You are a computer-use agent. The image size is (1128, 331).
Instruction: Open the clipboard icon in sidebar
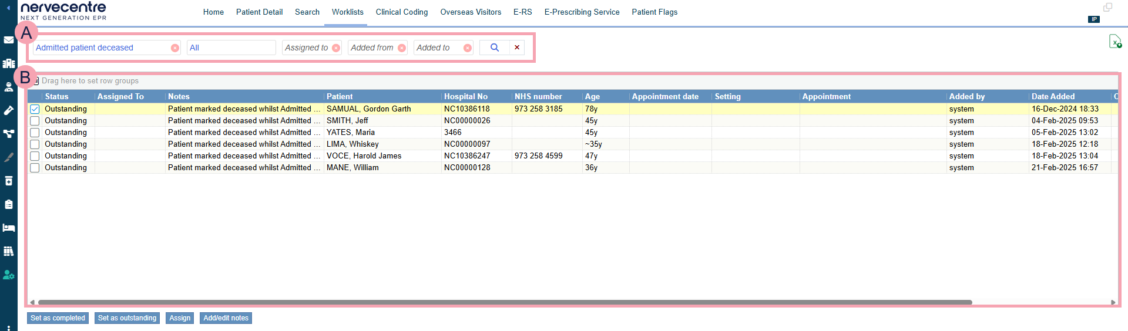coord(9,204)
